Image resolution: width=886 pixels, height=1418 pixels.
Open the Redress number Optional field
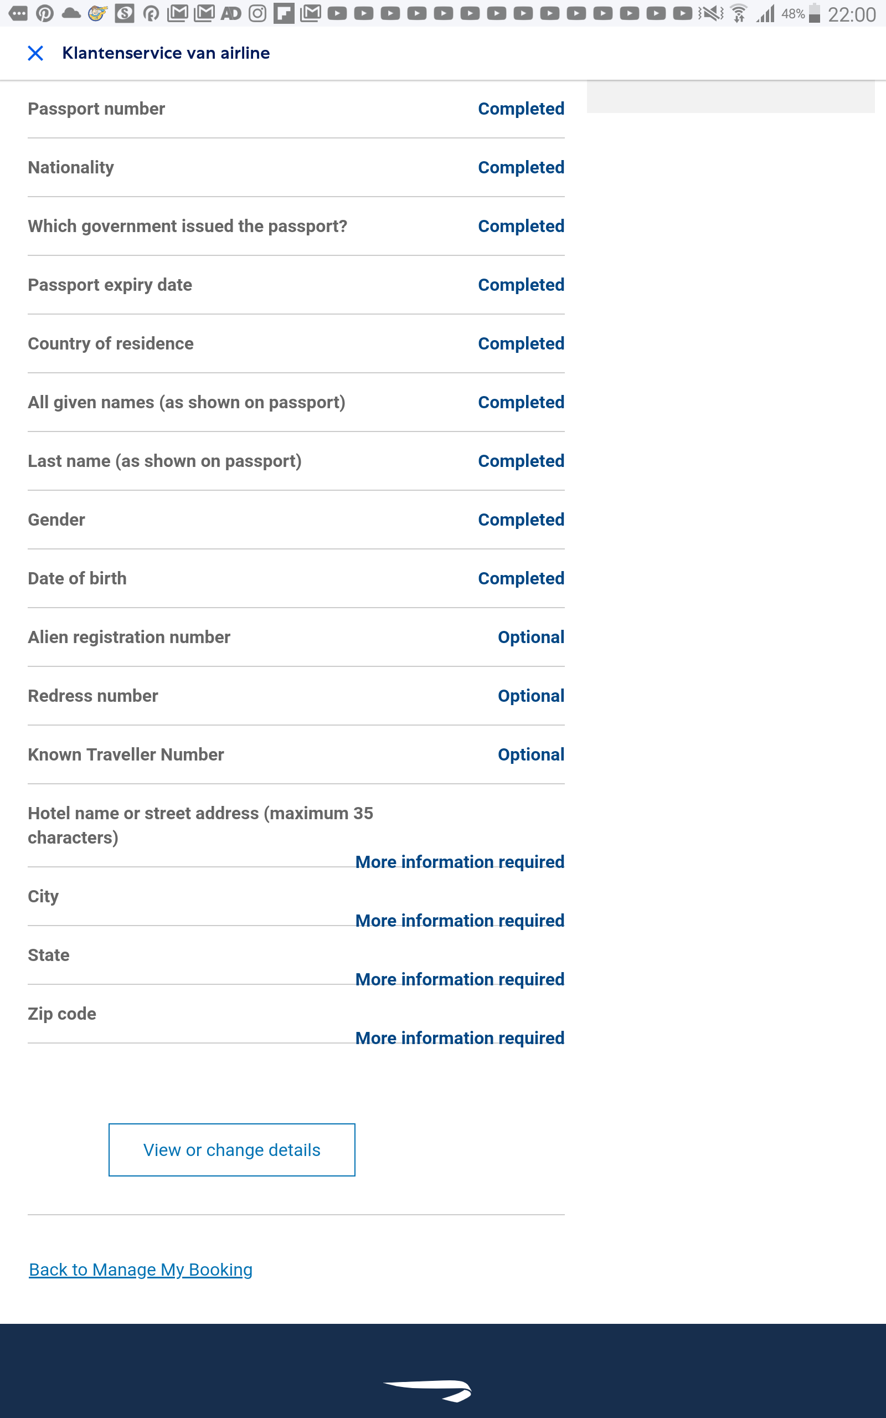click(530, 696)
